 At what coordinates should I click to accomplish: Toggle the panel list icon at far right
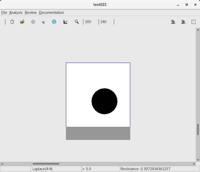point(194,22)
